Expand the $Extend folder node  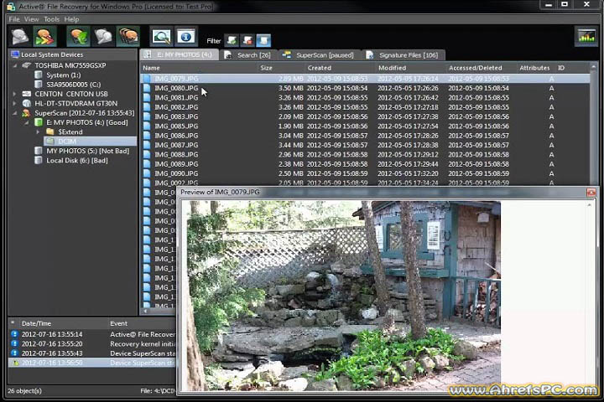click(x=38, y=131)
